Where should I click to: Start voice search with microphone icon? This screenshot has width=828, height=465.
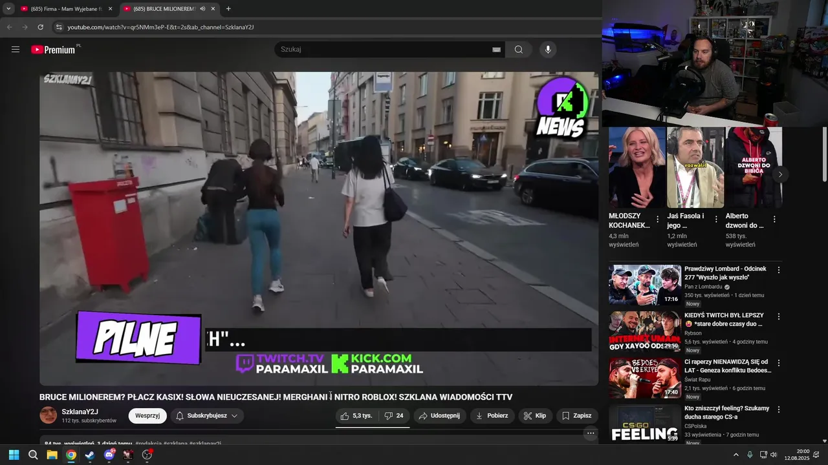548,50
